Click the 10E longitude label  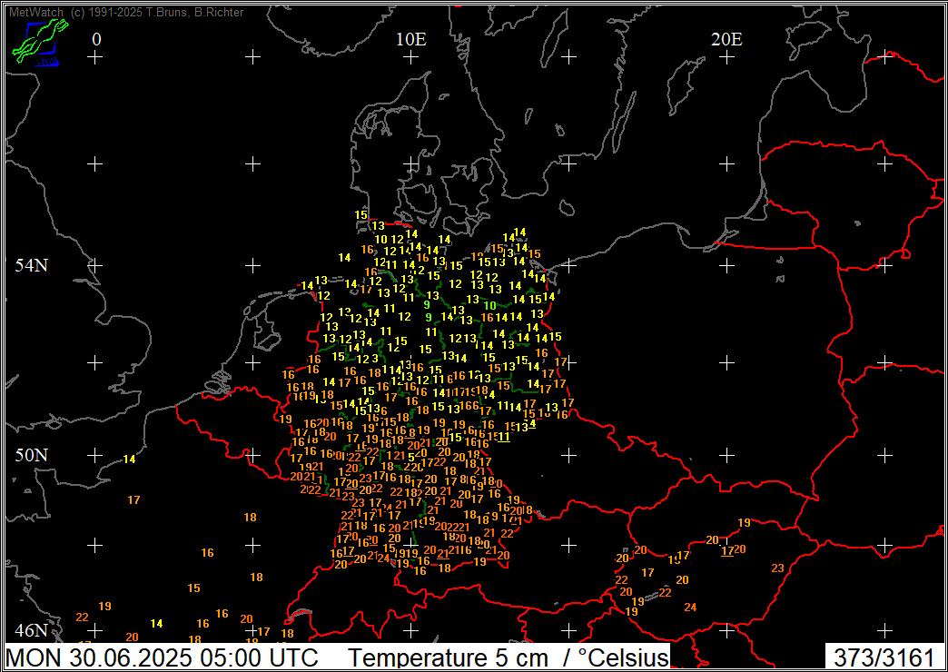411,39
